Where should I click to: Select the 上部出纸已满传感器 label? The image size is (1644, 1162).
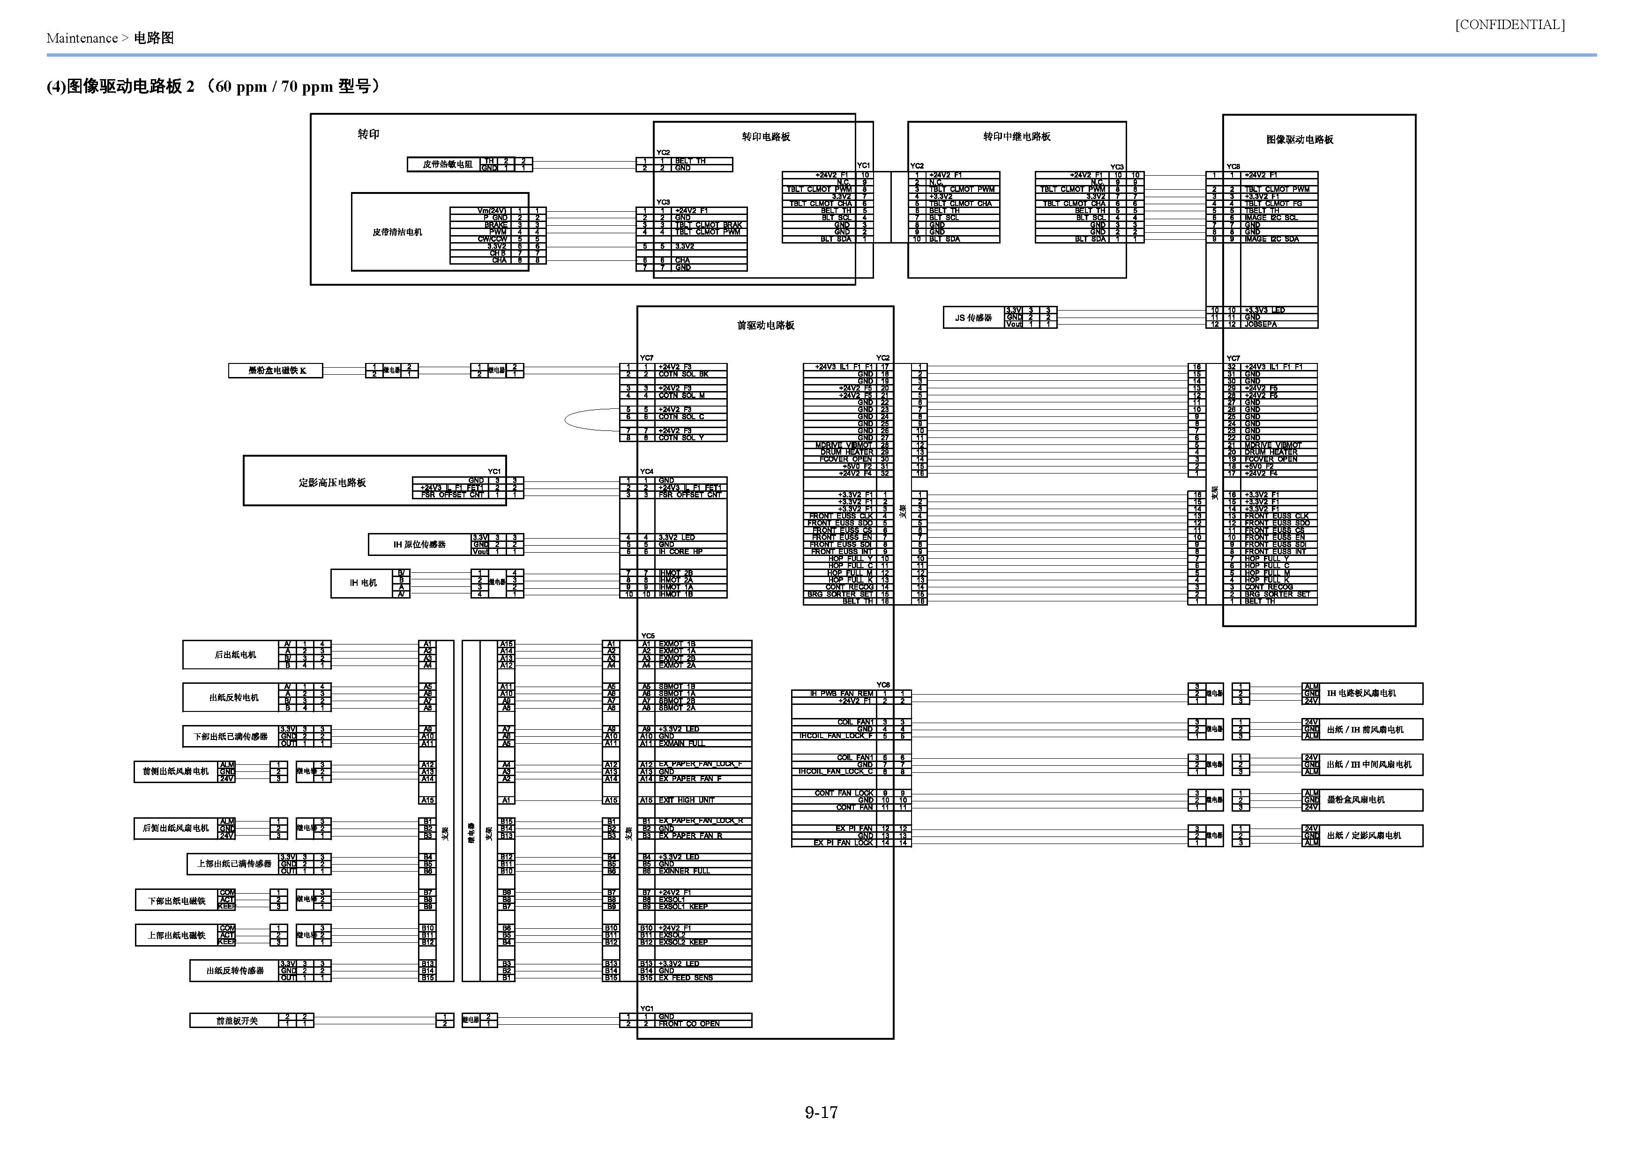234,864
